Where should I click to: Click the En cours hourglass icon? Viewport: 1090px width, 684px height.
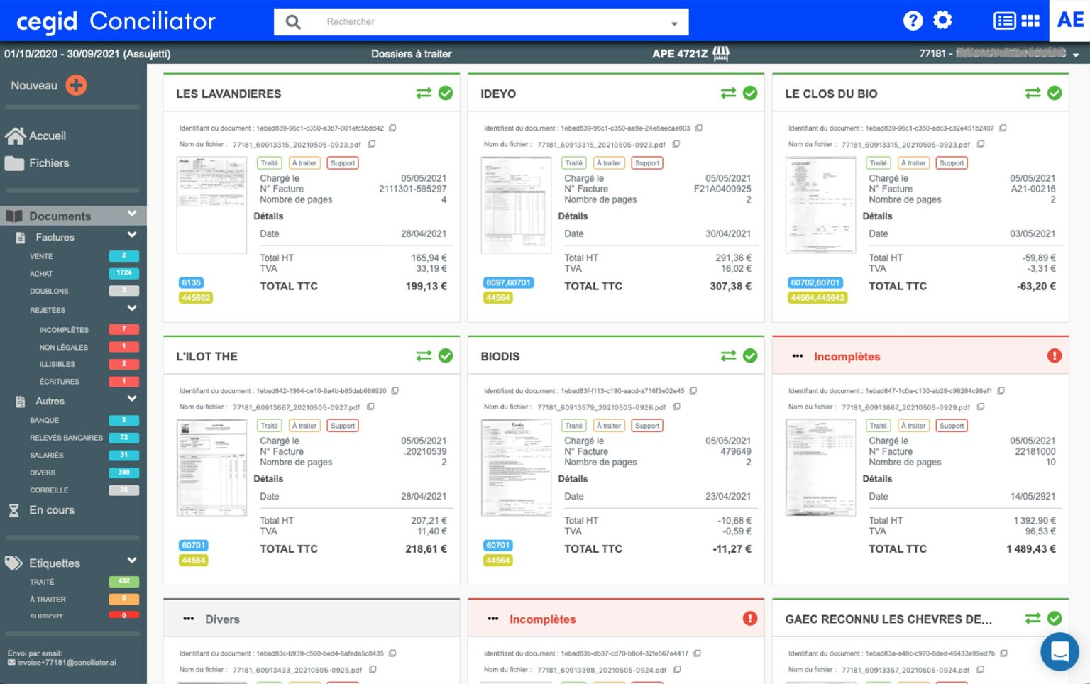14,510
